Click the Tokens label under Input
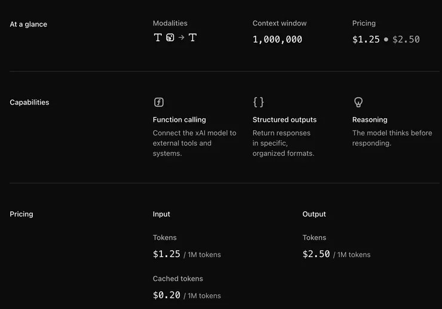The width and height of the screenshot is (442, 309). tap(165, 237)
